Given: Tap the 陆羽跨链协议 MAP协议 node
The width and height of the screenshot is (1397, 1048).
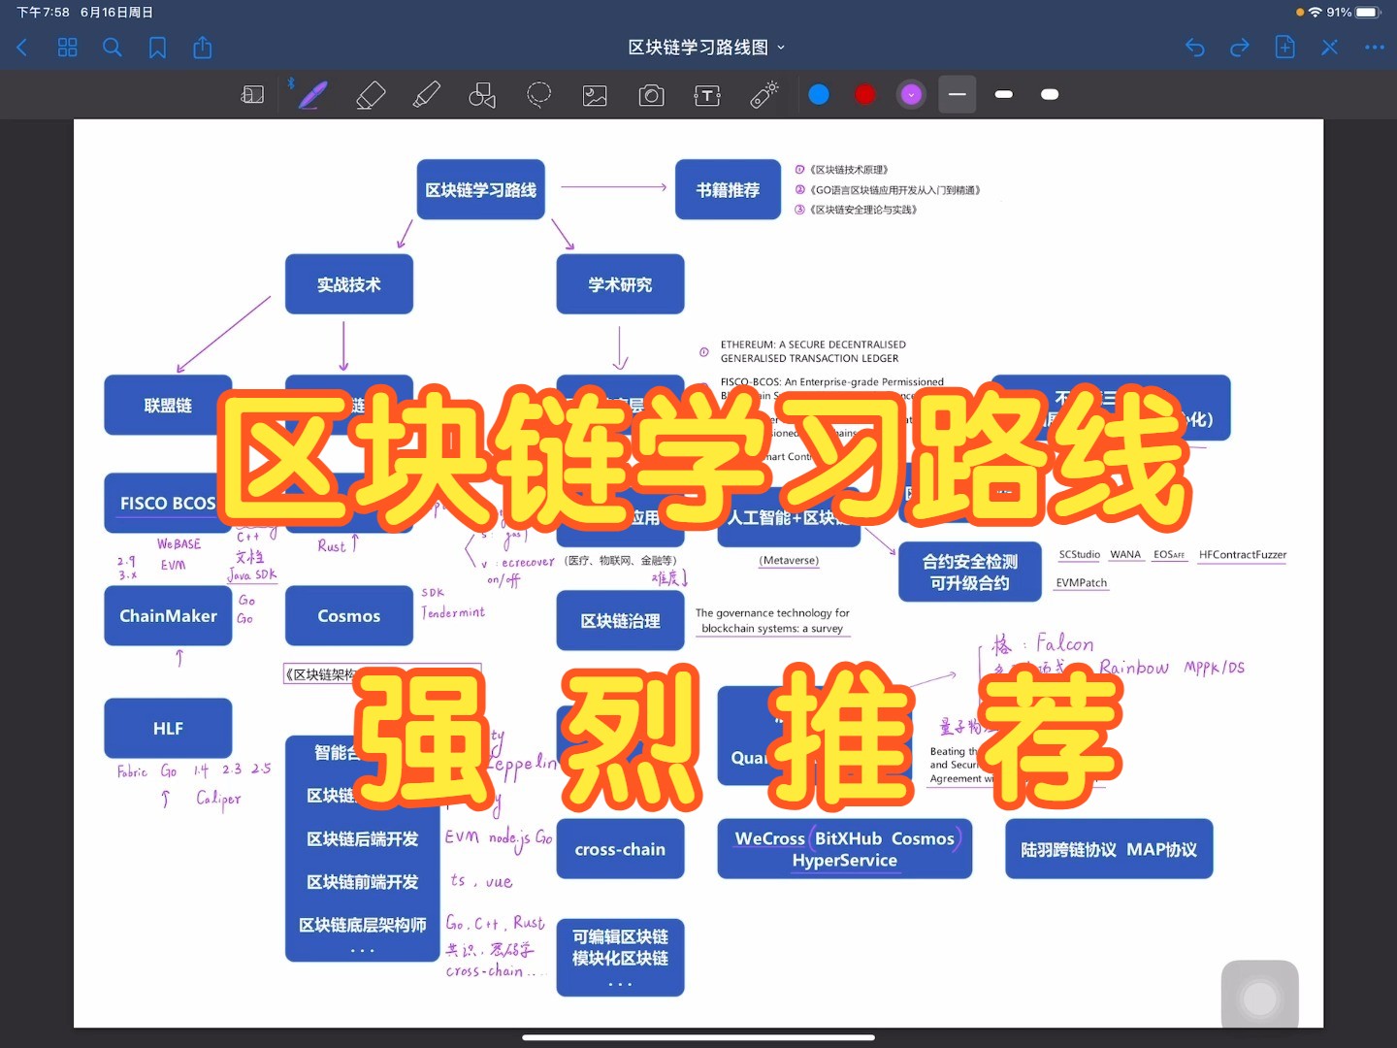Looking at the screenshot, I should pos(1109,849).
